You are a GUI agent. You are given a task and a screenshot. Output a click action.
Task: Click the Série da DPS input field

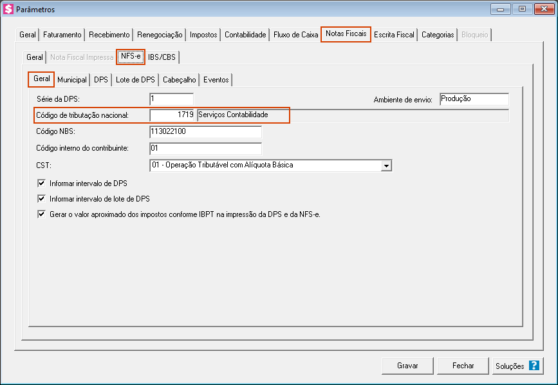(x=171, y=99)
